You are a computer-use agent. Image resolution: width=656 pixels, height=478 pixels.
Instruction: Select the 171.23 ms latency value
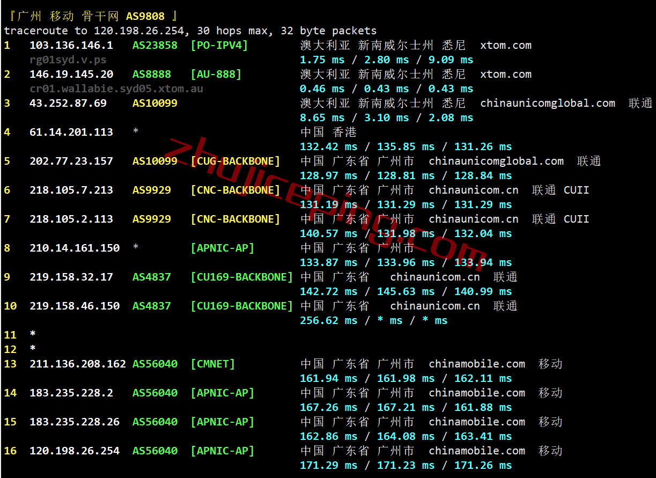click(x=406, y=466)
